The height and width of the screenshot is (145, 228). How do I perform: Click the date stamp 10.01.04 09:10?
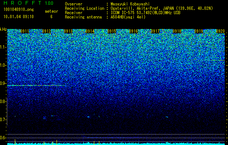[18, 17]
